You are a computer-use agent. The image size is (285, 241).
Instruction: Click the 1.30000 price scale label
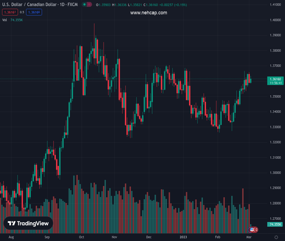coord(275,173)
